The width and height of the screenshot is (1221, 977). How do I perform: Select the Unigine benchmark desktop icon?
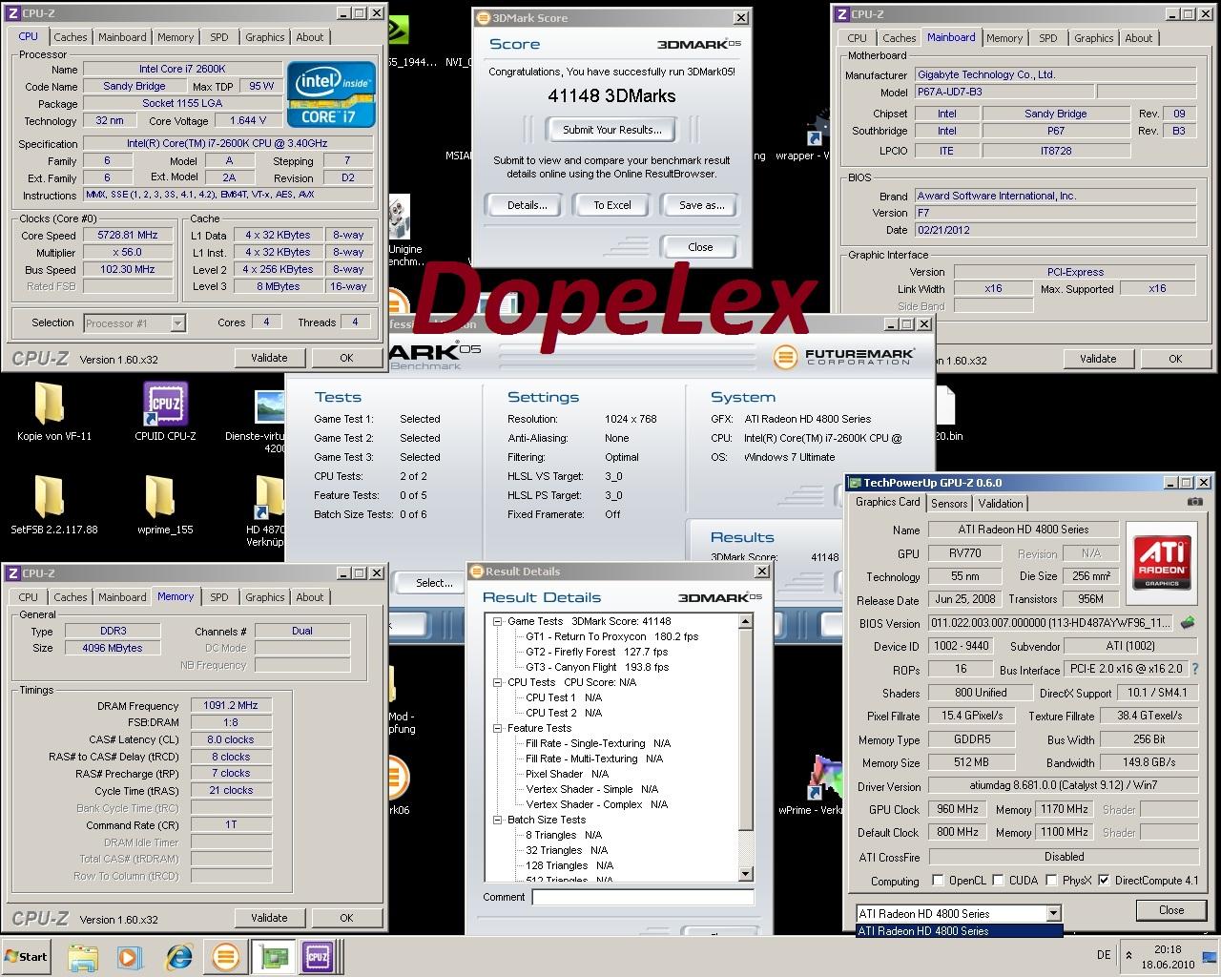click(x=399, y=218)
